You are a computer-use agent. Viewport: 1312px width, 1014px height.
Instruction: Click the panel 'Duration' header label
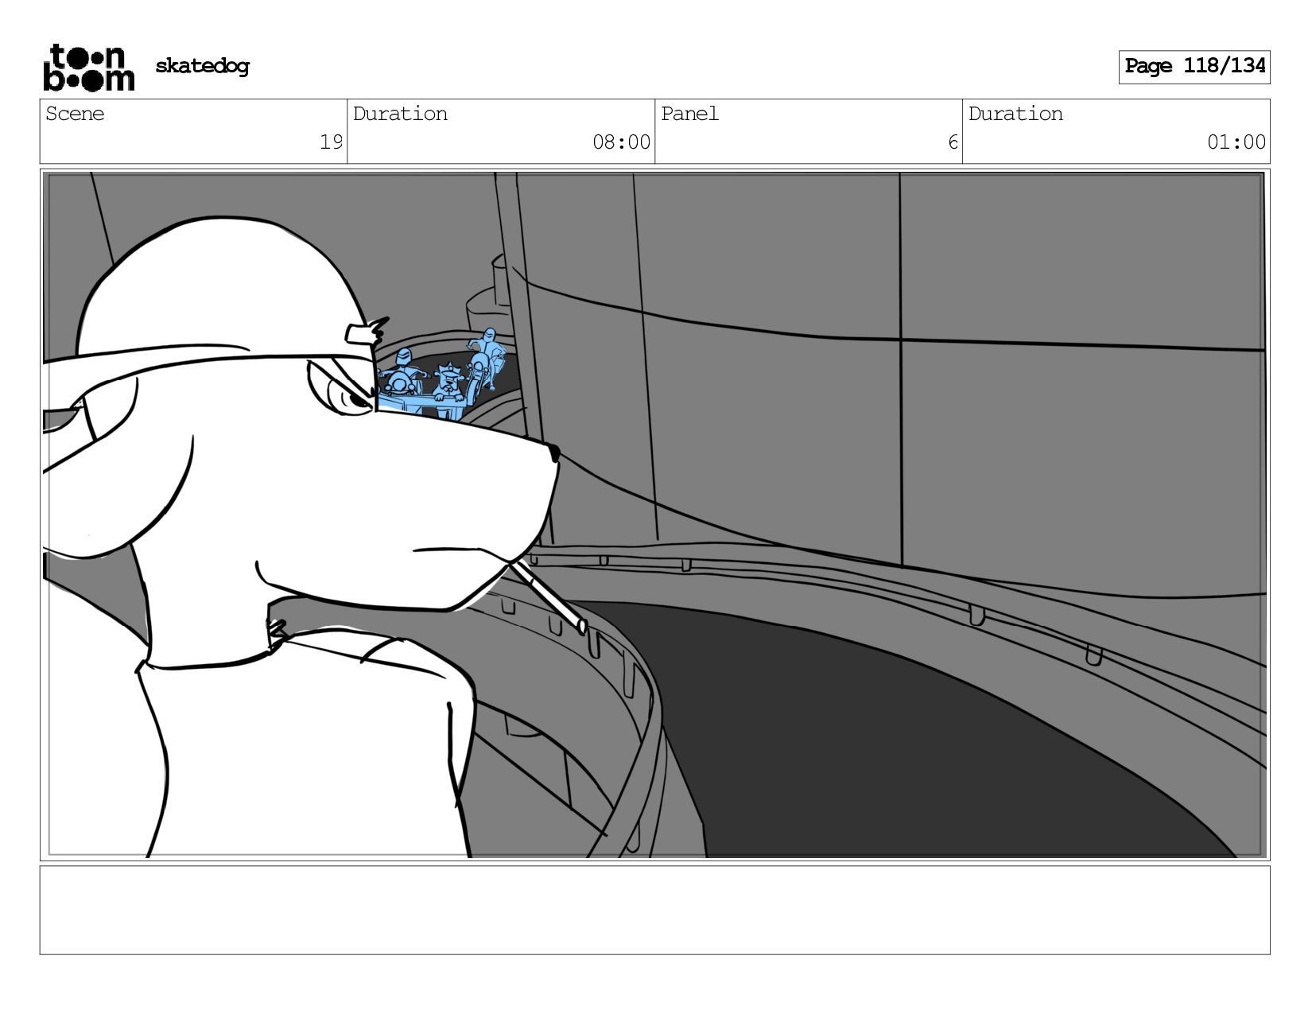tap(1015, 114)
